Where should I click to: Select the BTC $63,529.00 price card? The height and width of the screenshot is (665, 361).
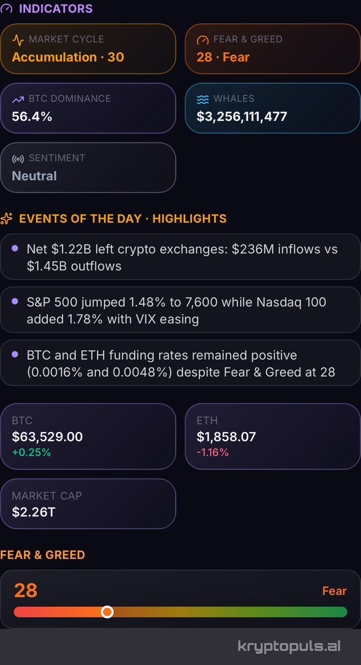click(88, 436)
